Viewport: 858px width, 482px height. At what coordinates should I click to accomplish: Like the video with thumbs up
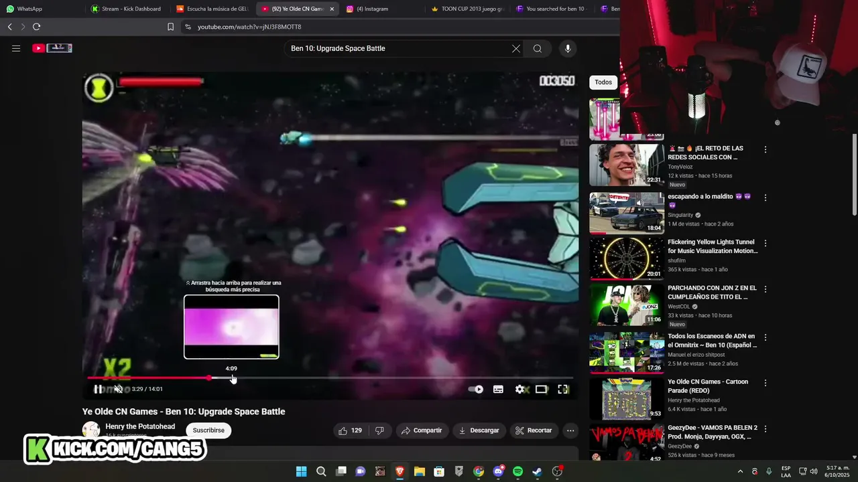[351, 430]
